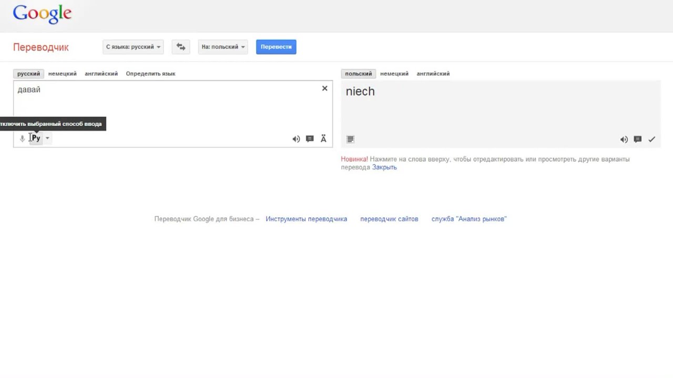Screen dimensions: 673x378
Task: Click the translated word niech
Action: 360,91
